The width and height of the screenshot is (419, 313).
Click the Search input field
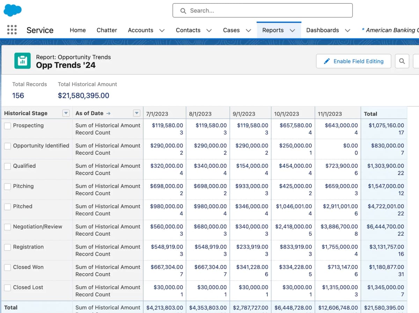pos(263,10)
